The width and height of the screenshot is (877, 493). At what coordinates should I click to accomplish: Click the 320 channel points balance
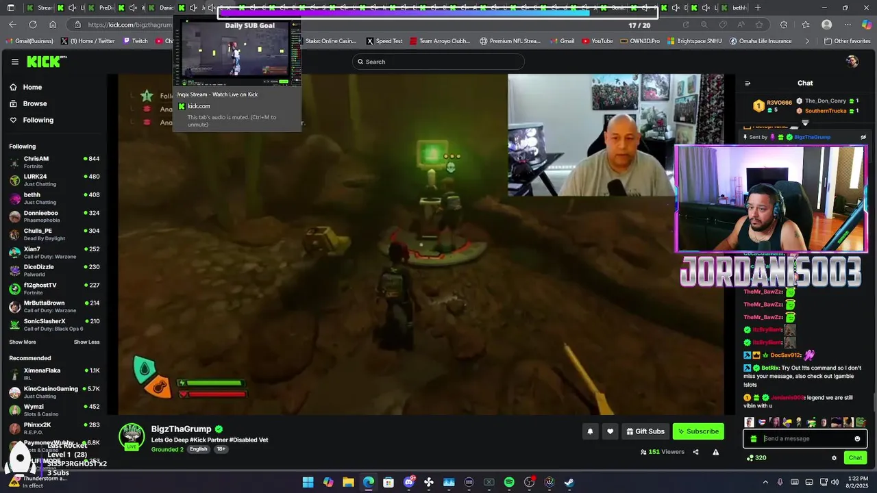coord(756,458)
